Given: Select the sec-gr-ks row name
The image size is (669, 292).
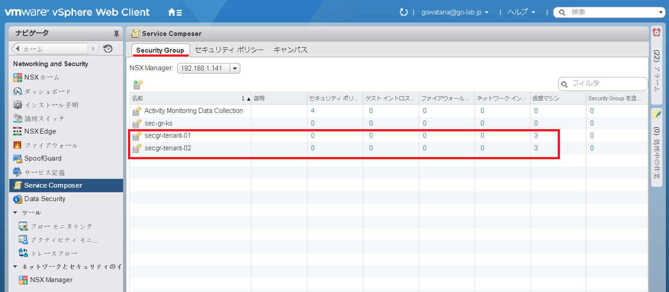Looking at the screenshot, I should tap(159, 123).
